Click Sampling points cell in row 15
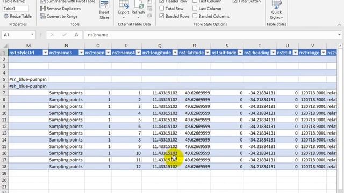 tap(66, 146)
